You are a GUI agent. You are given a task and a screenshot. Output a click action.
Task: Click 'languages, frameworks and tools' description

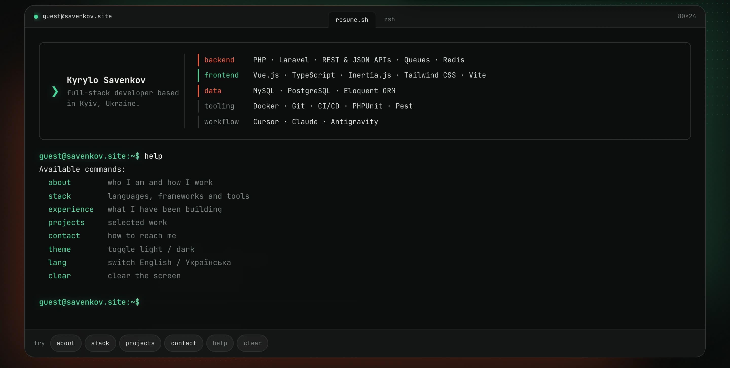pyautogui.click(x=178, y=196)
